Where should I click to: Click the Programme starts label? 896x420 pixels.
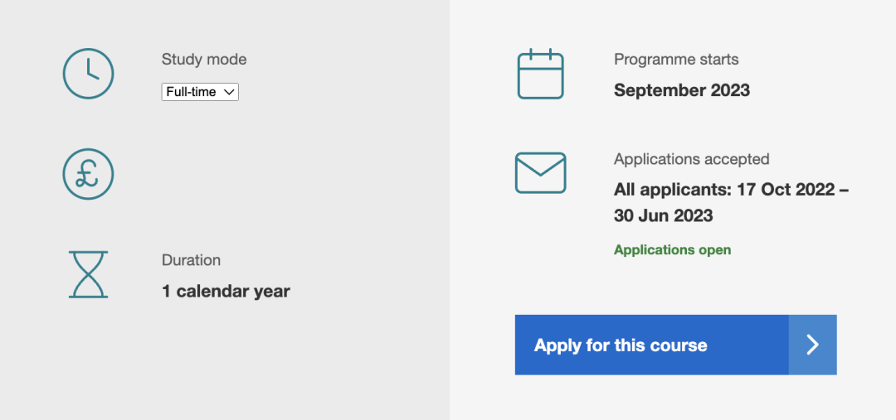click(x=676, y=60)
